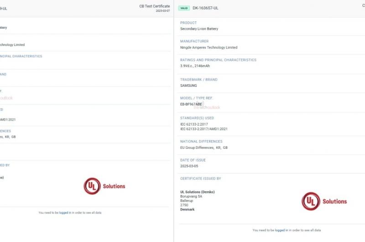The height and width of the screenshot is (242, 365).
Task: Select issue date 2025-03-05
Action: tap(189, 166)
